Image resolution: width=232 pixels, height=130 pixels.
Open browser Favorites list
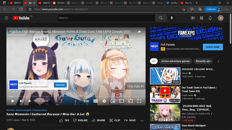(x=192, y=9)
